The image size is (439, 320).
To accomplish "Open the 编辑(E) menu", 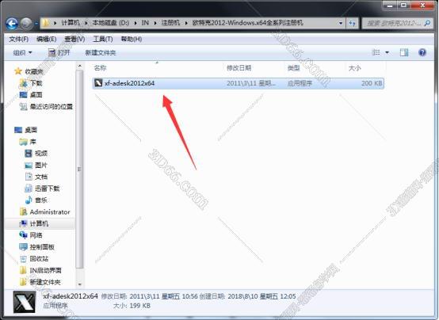I will pos(47,39).
